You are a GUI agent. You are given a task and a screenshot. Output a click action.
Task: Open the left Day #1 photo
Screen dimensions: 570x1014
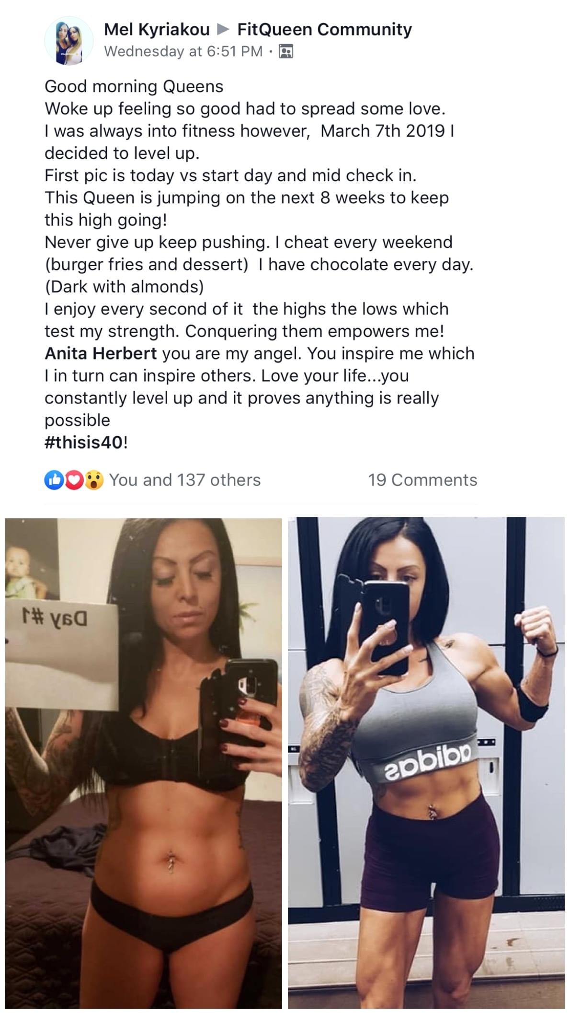point(144,766)
